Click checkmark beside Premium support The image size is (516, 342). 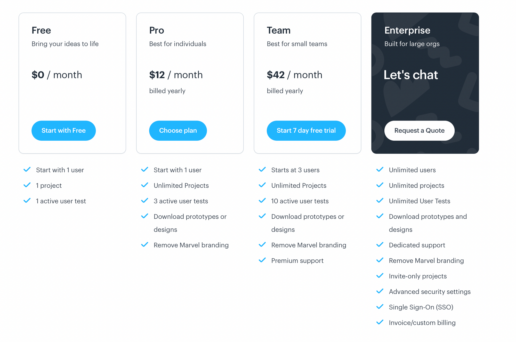click(x=262, y=260)
